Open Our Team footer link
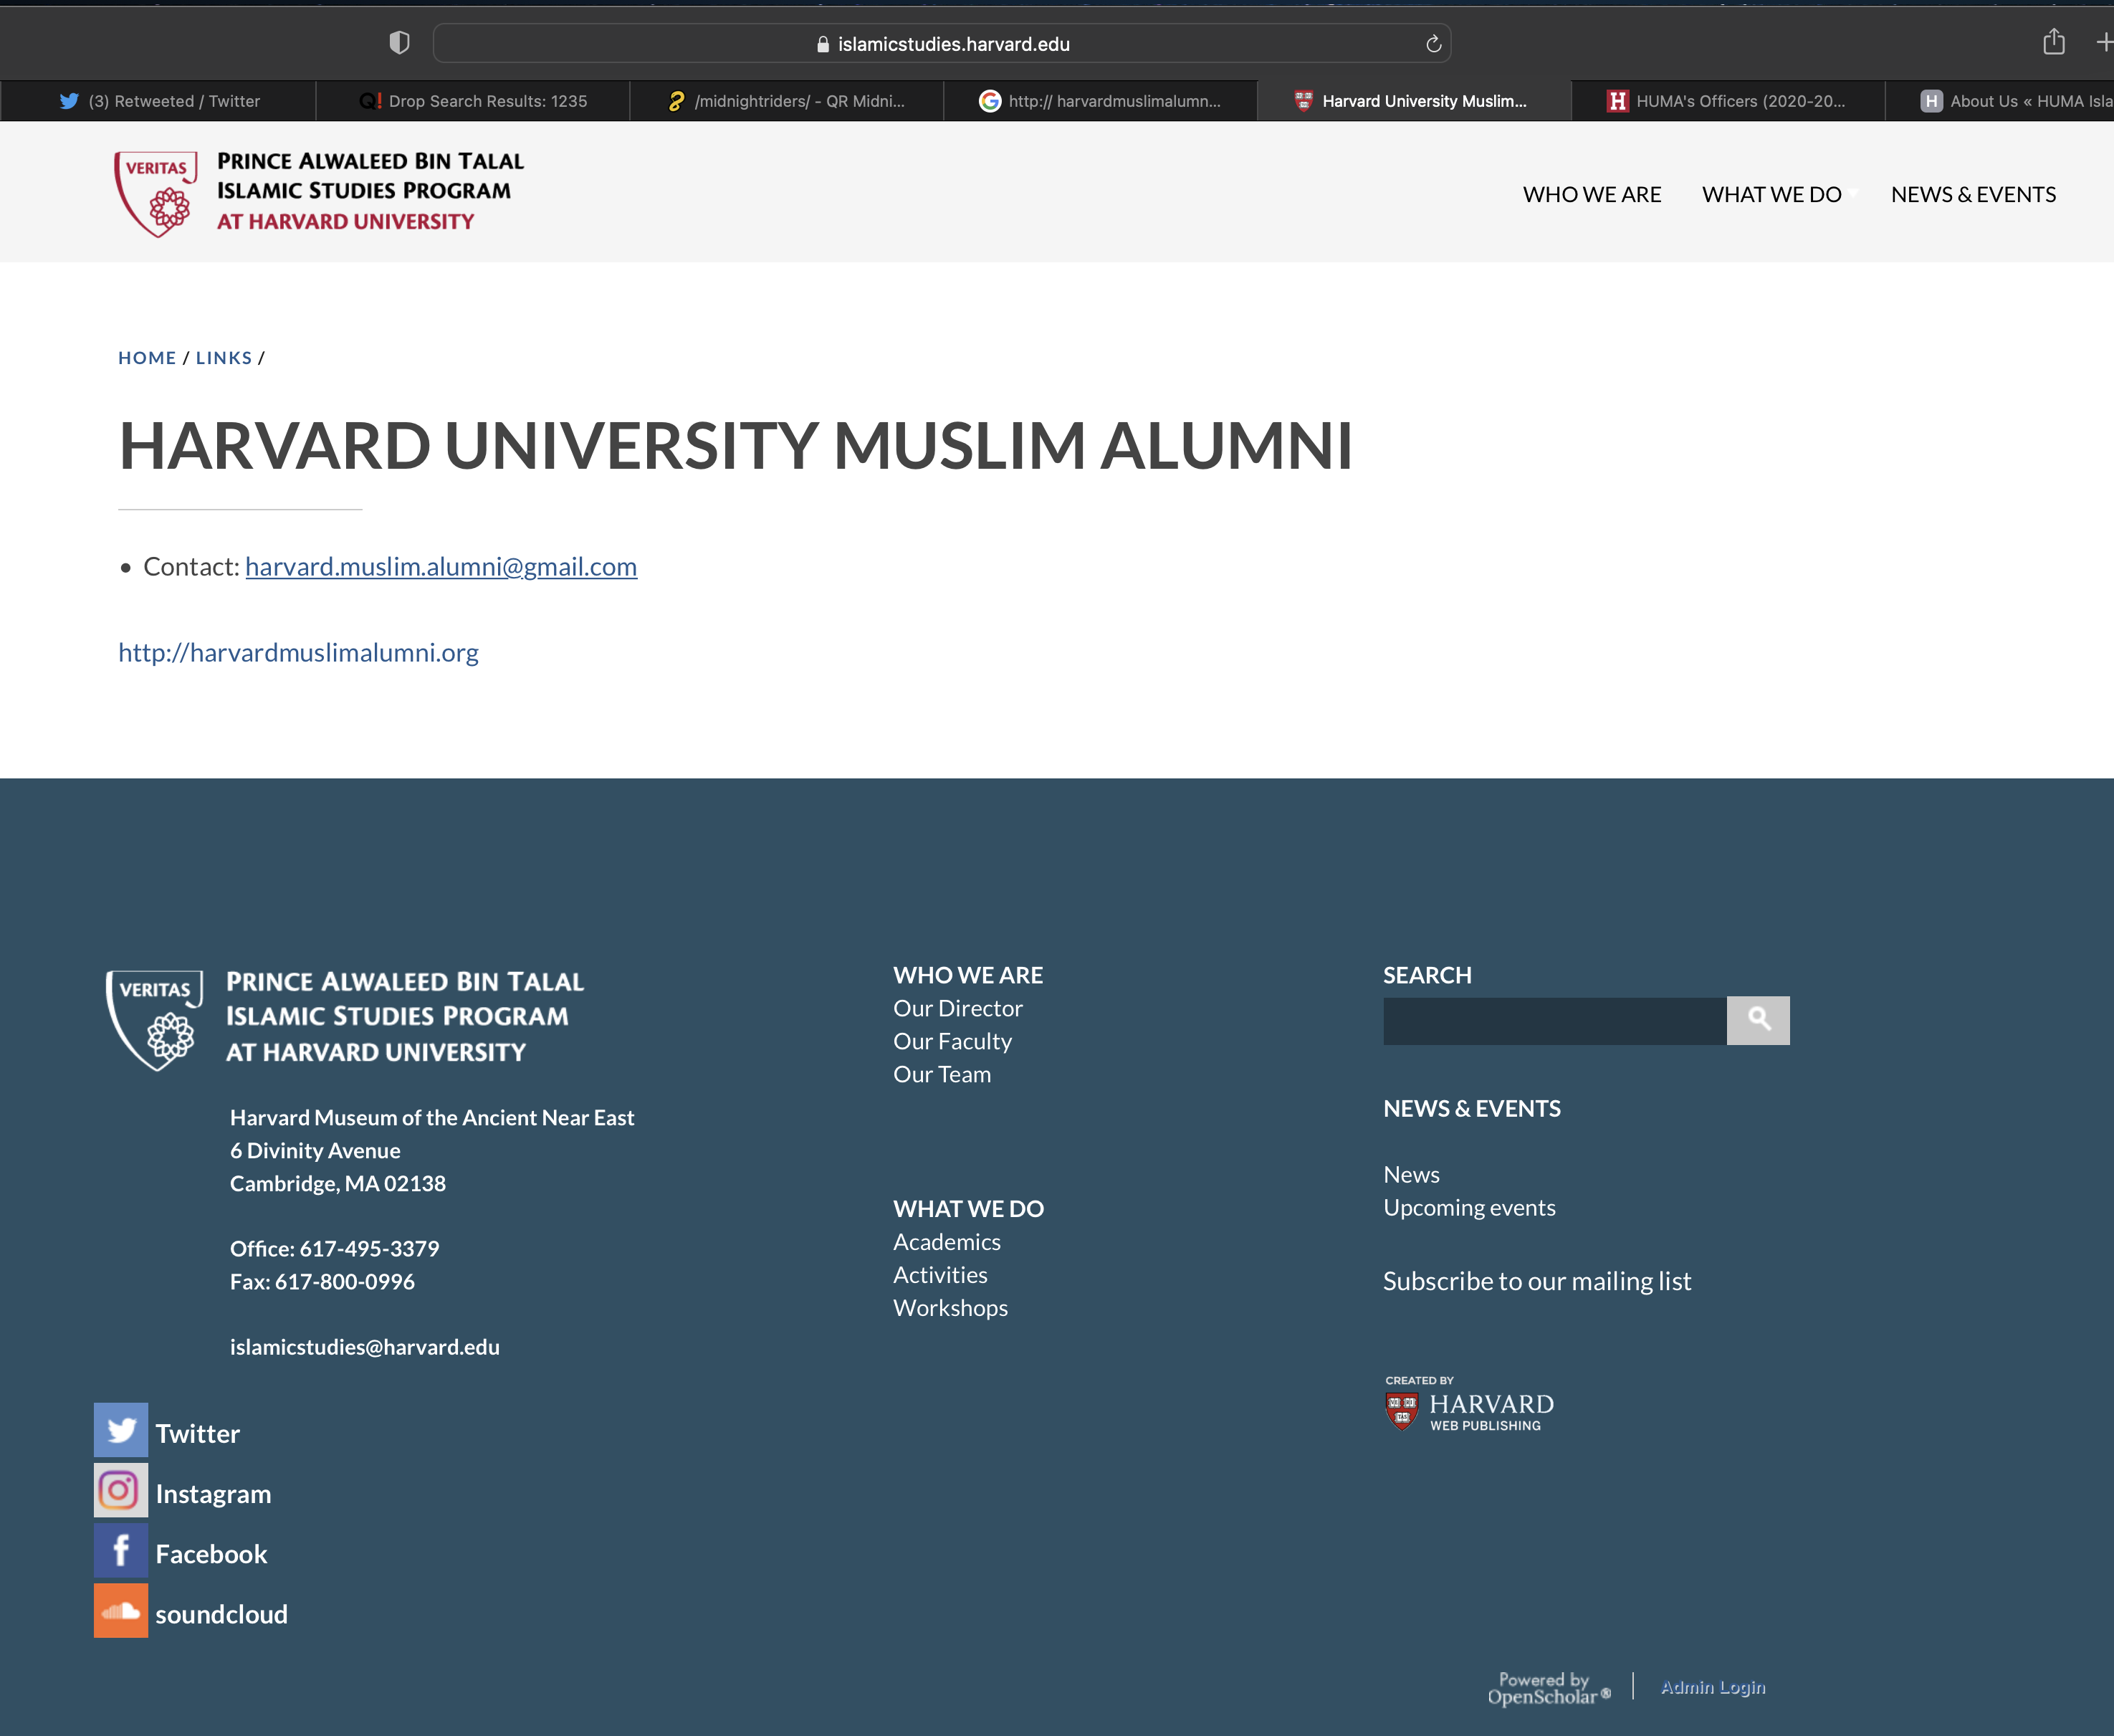This screenshot has width=2114, height=1736. (x=942, y=1074)
